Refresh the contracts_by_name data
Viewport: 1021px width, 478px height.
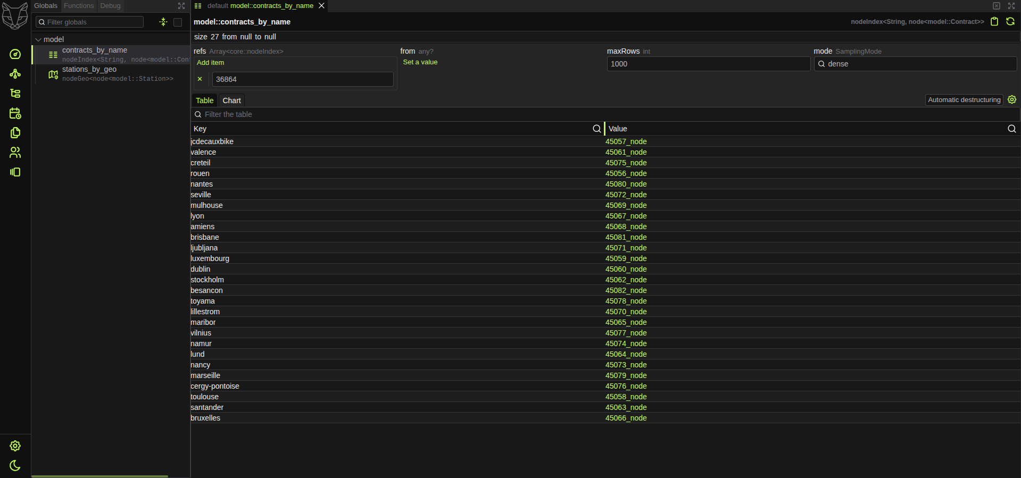[x=1010, y=22]
